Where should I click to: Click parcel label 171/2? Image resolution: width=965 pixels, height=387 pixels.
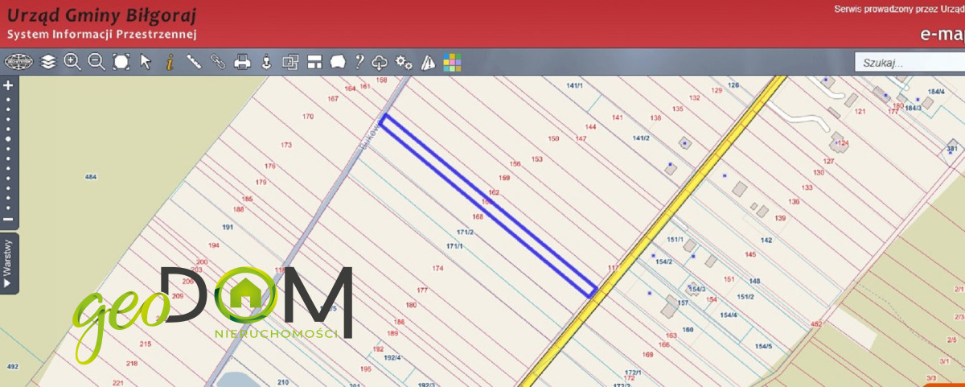click(465, 232)
